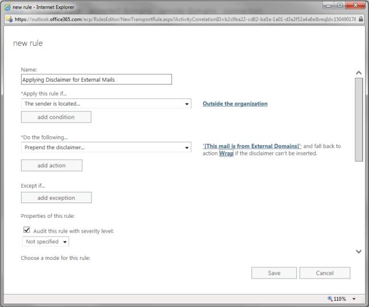Open the 'Not specified' severity level dropdown
Screen dimensions: 369x307
[x=45, y=242]
